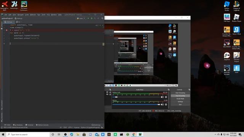Open the Code menu in PyCharm
The height and width of the screenshot is (137, 244).
pos(27,15)
